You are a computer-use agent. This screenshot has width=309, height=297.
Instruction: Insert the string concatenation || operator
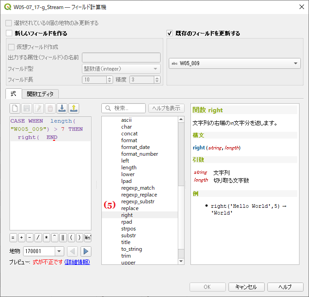point(63,237)
